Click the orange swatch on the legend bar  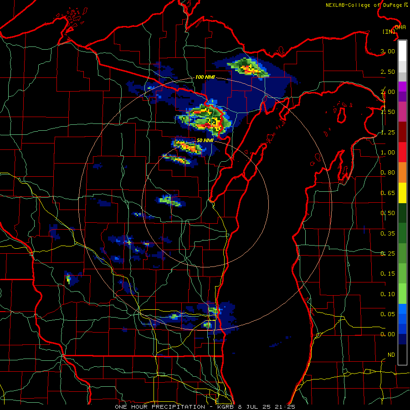[402, 173]
